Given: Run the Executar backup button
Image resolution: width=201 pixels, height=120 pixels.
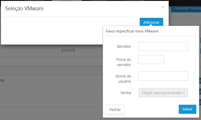Looking at the screenshot, I should coord(186,9).
